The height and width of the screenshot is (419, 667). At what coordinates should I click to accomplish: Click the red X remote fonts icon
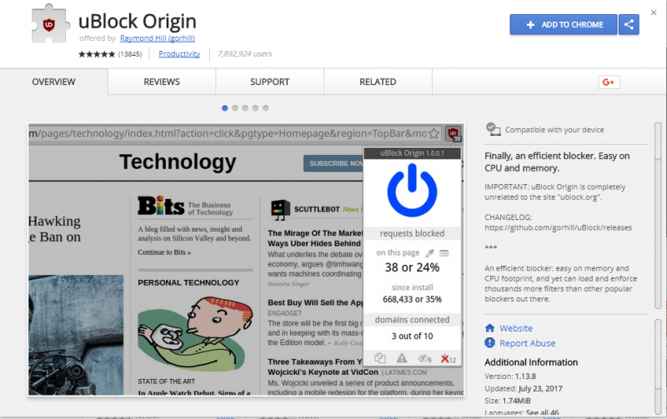pyautogui.click(x=448, y=359)
